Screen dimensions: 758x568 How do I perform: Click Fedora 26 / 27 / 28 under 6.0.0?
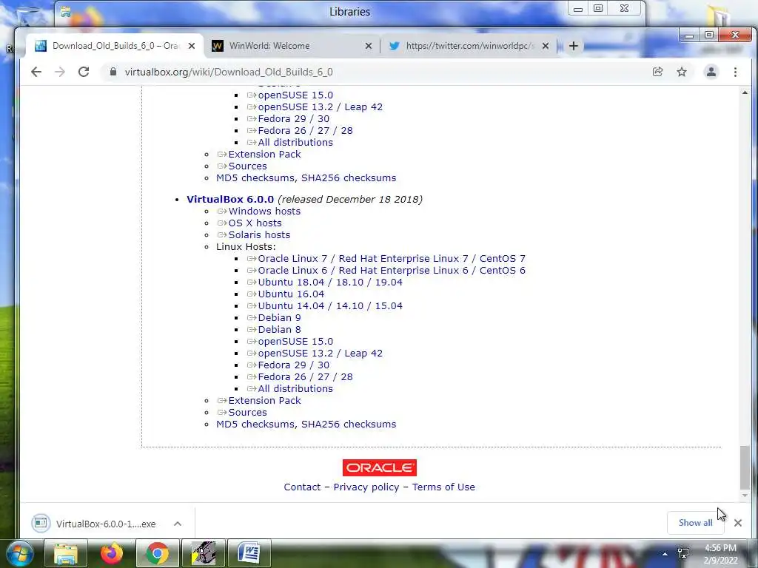(305, 376)
